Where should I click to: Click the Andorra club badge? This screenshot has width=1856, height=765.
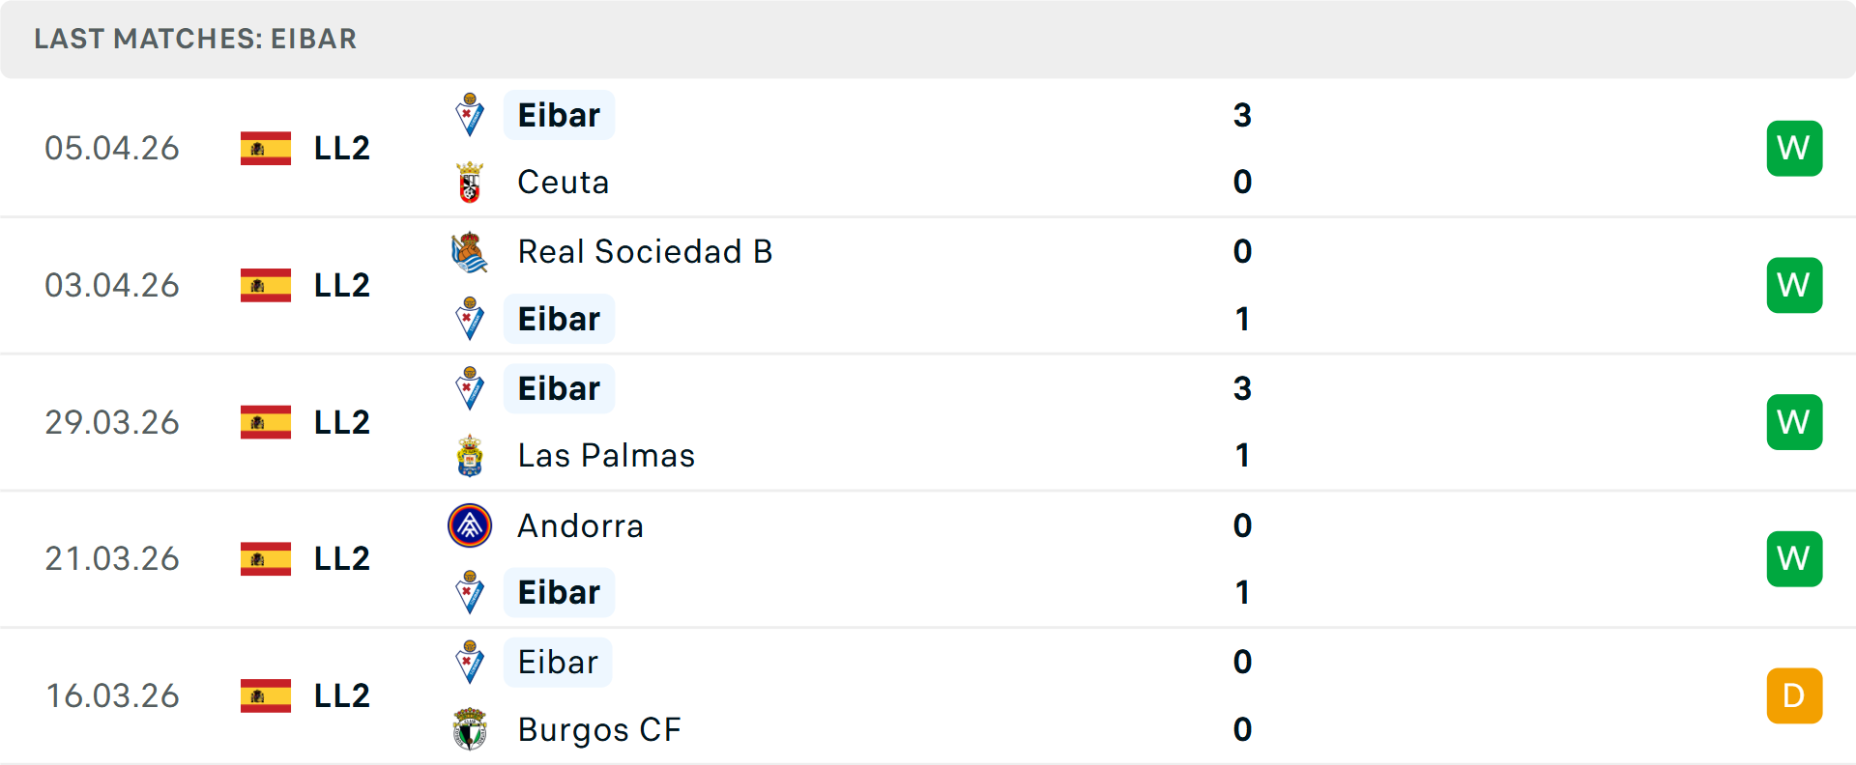(x=470, y=526)
